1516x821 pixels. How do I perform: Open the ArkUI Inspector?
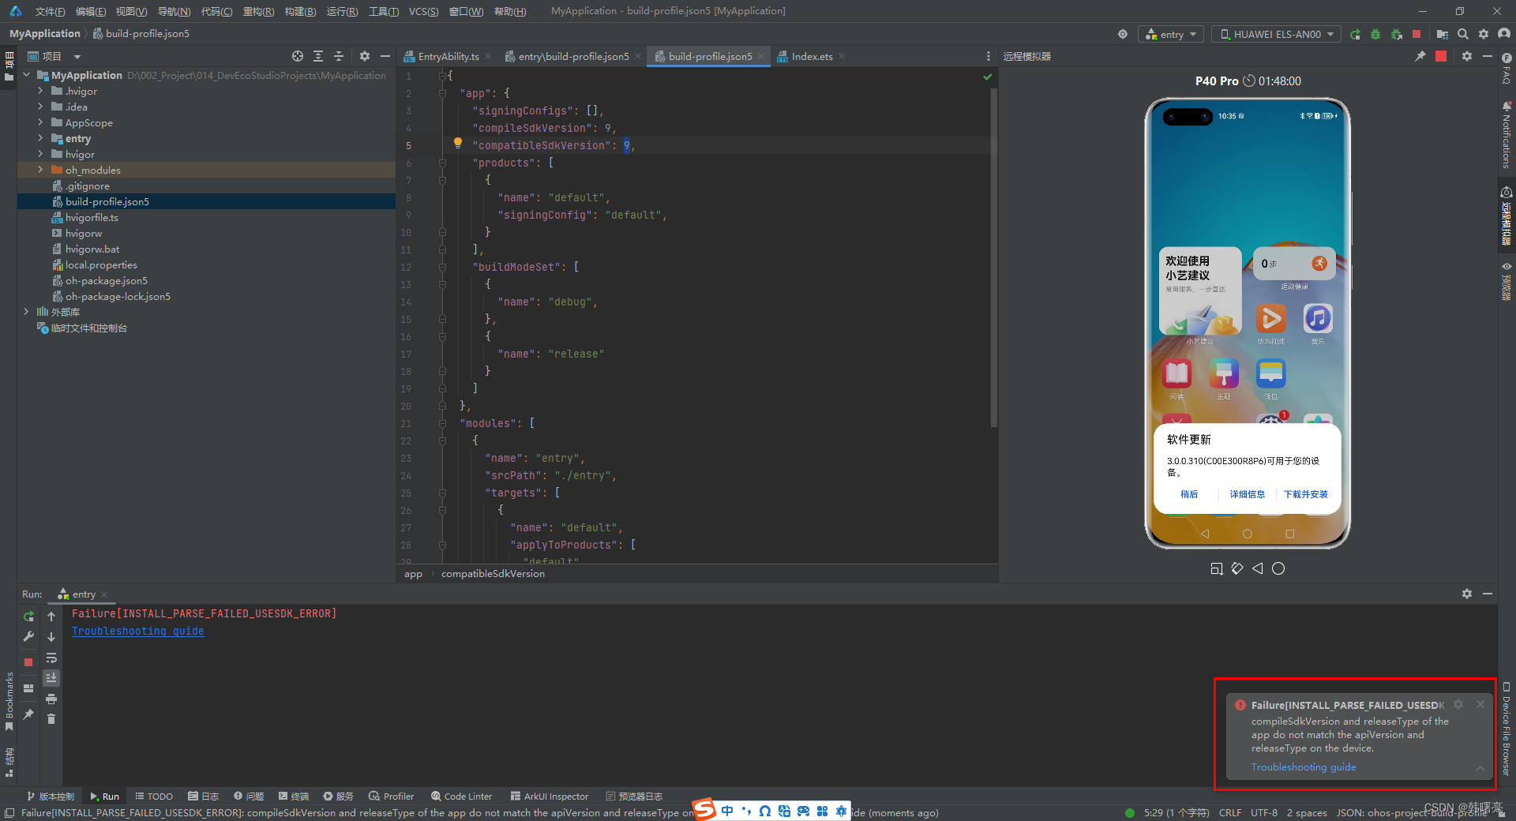coord(550,796)
